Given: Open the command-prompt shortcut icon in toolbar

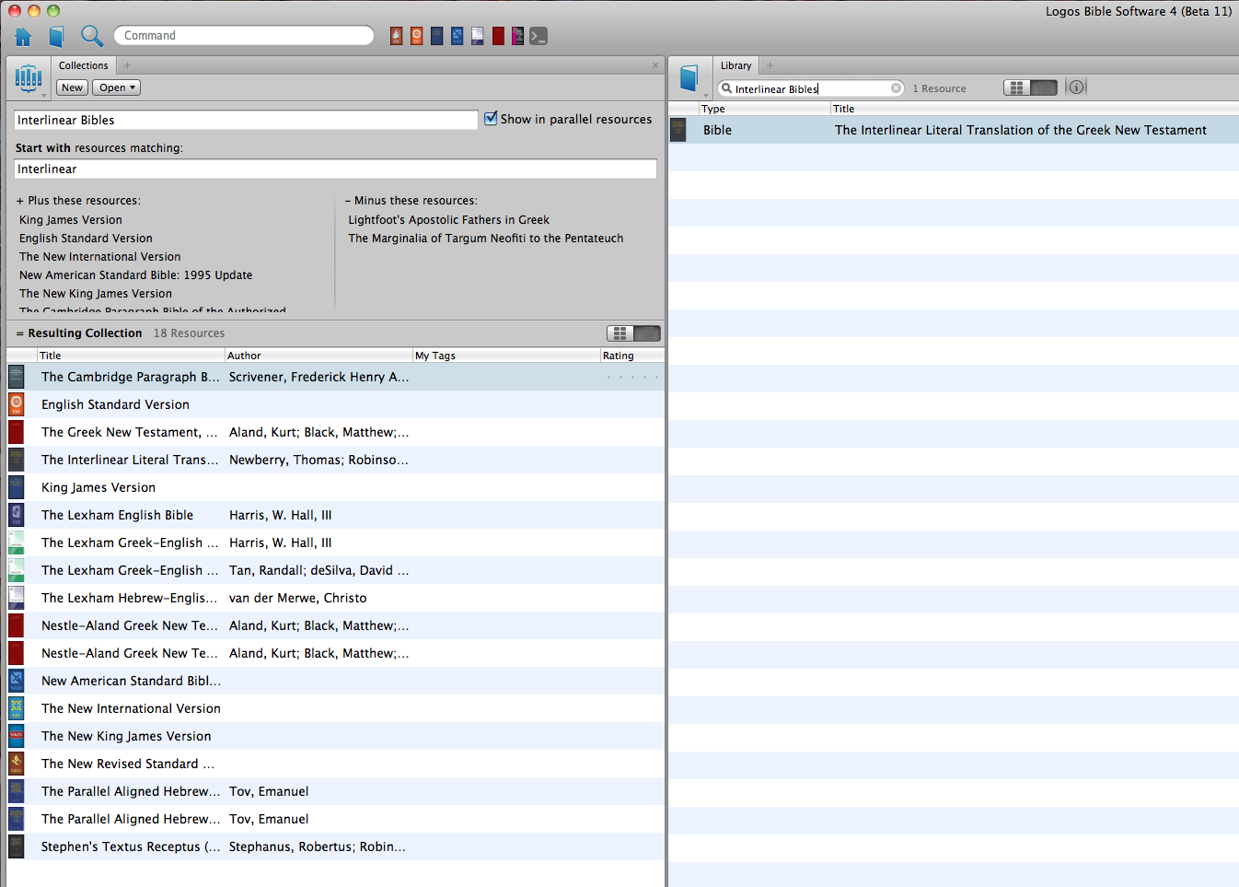Looking at the screenshot, I should click(538, 36).
